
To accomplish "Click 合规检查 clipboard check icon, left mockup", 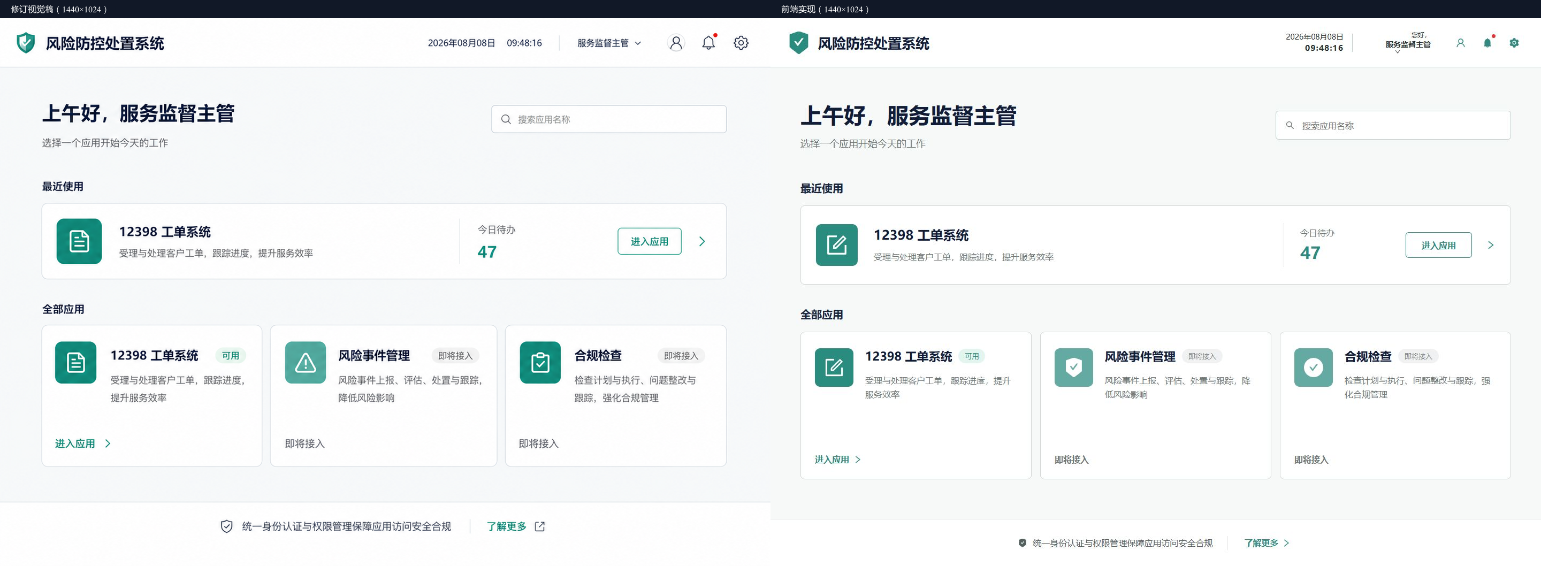I will (540, 363).
